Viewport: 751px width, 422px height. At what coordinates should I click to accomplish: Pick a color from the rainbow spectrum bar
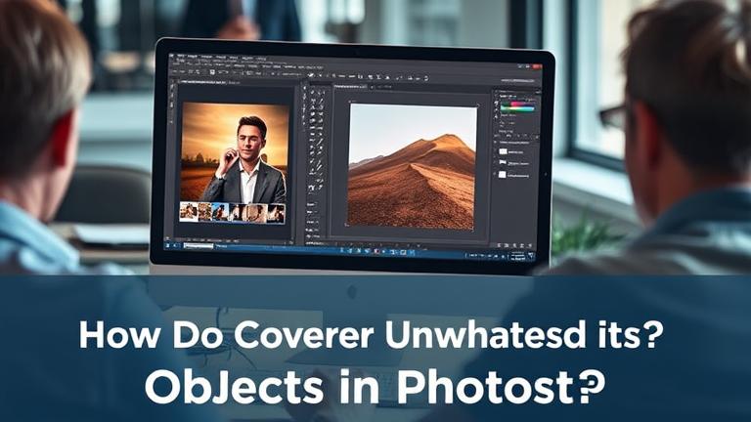[x=518, y=106]
